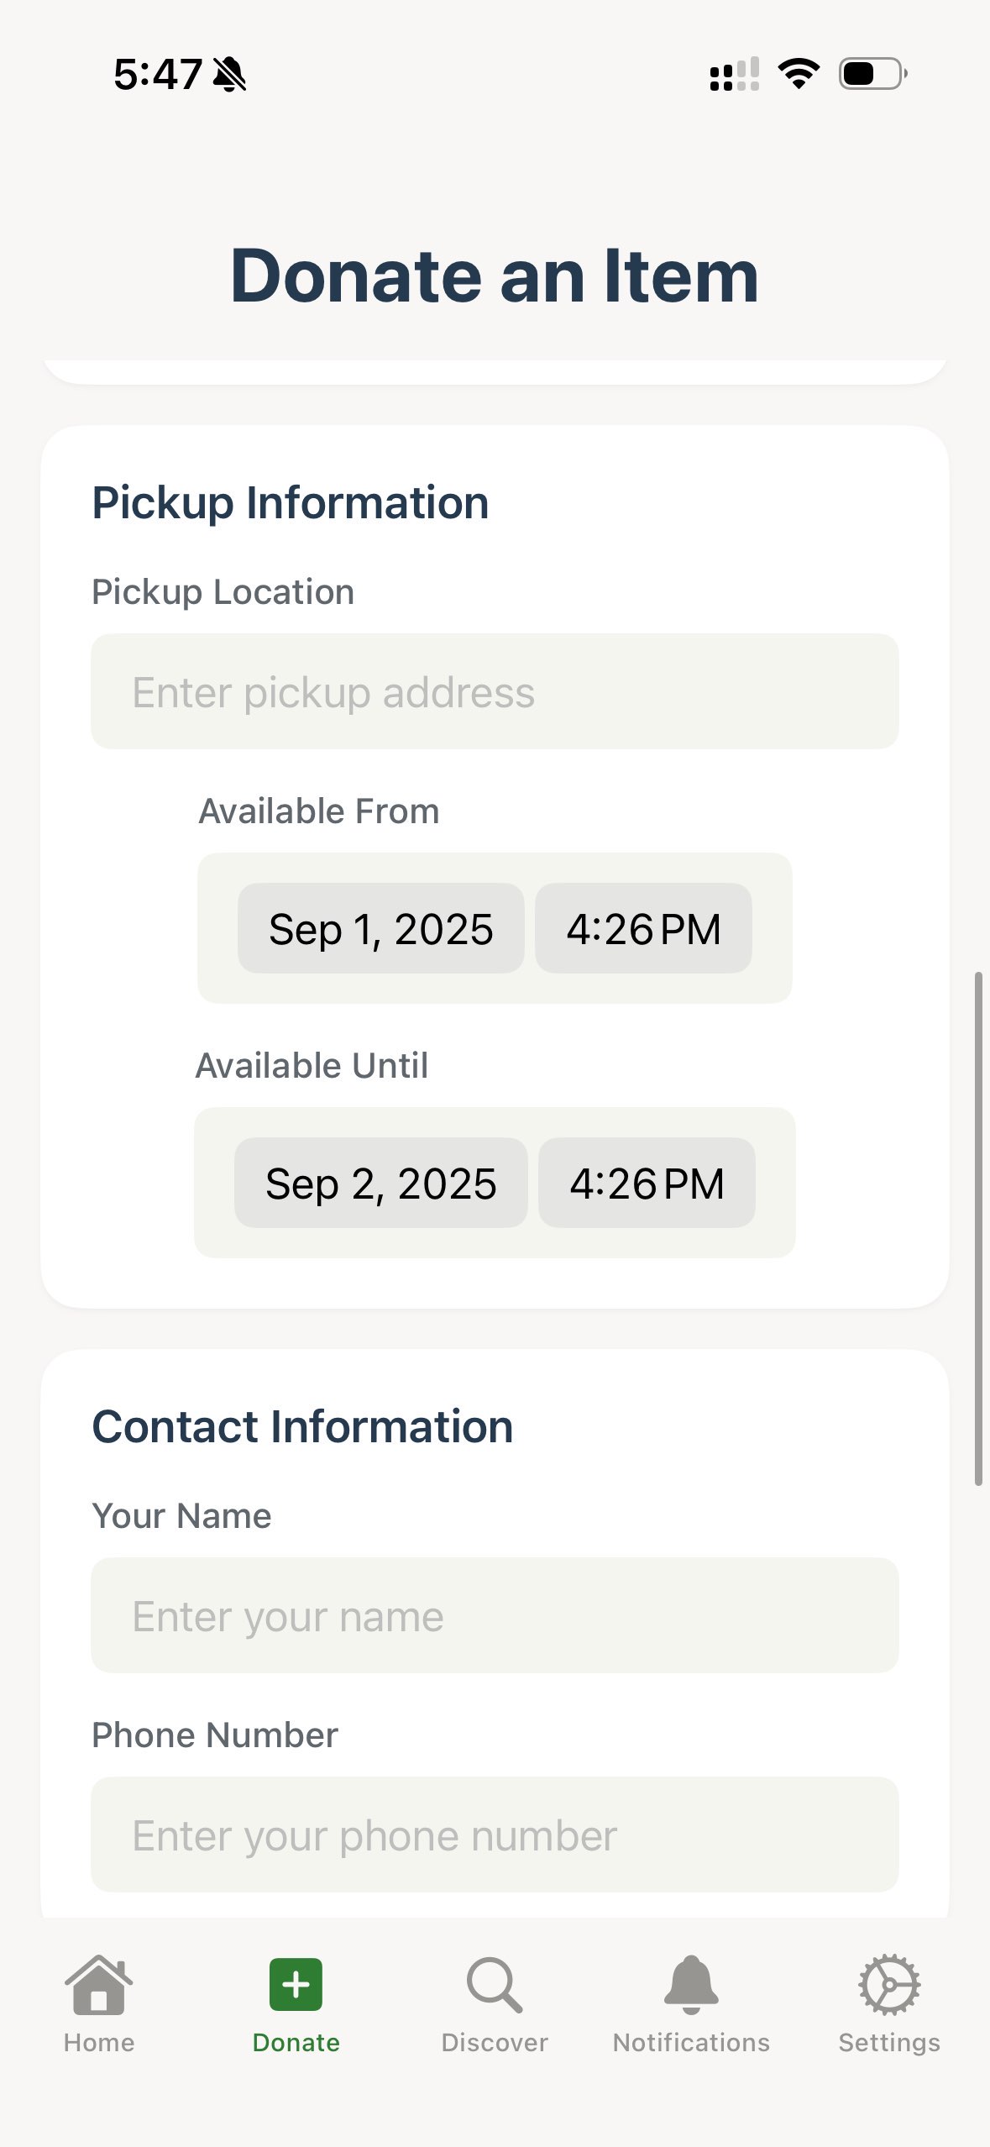Open the Available Until date picker

point(381,1183)
